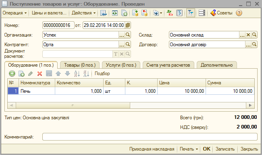
Task: Click the Комментарий input field
Action: (x=150, y=137)
